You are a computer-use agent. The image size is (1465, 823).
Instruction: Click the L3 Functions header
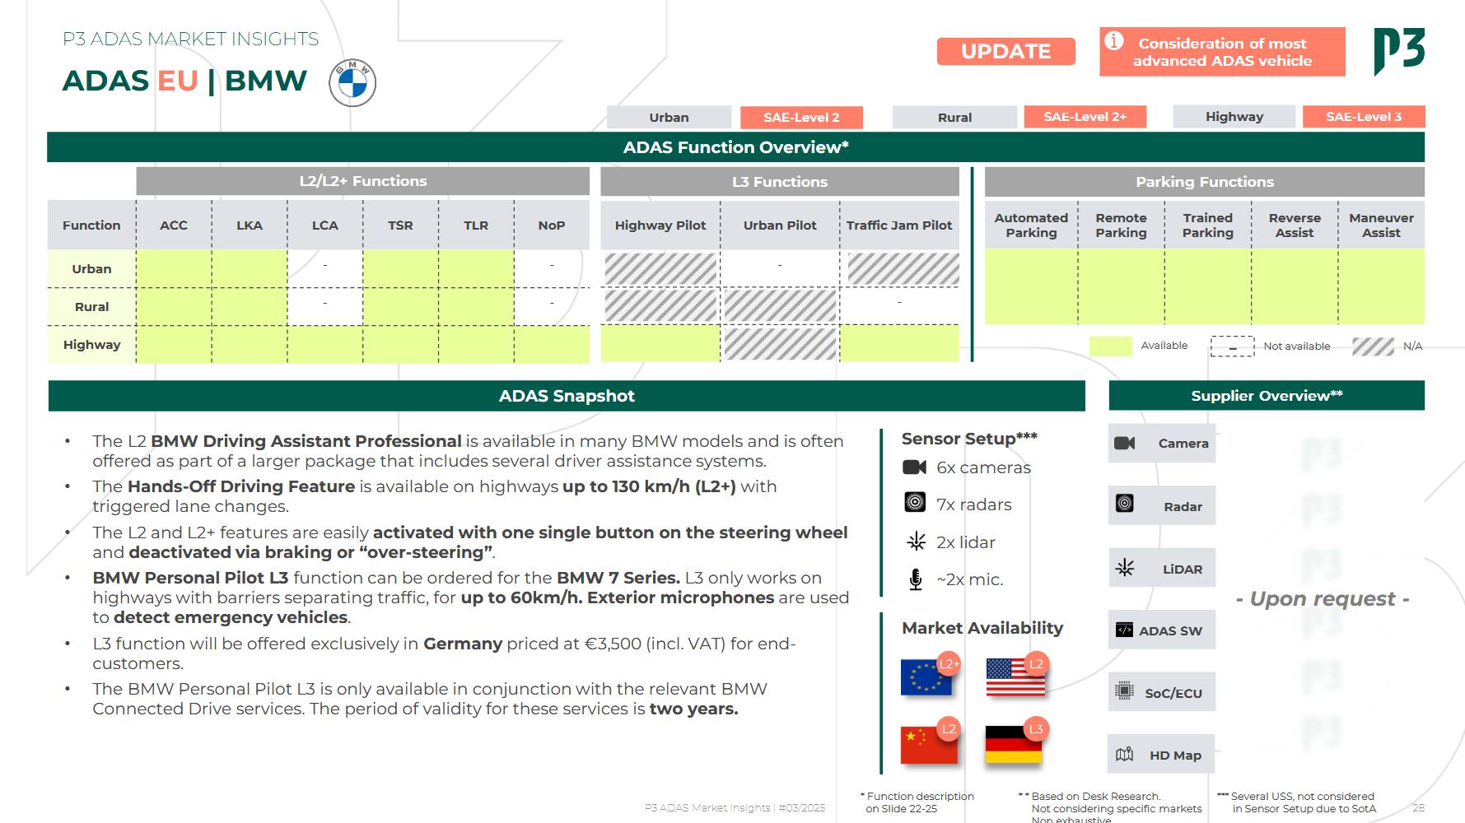tap(780, 181)
